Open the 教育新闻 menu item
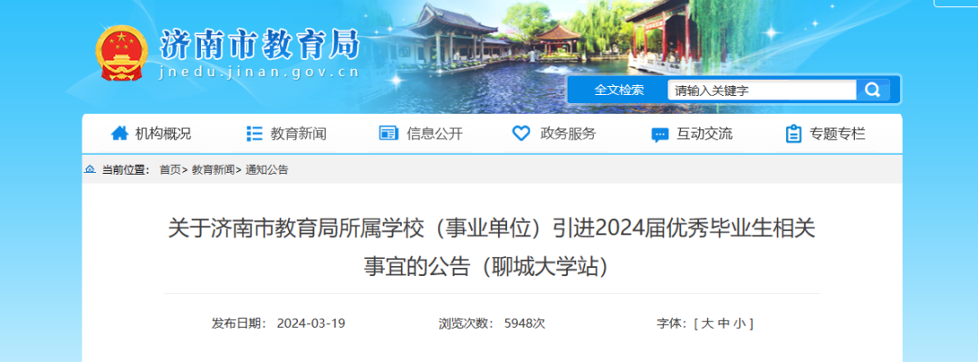 pos(298,133)
